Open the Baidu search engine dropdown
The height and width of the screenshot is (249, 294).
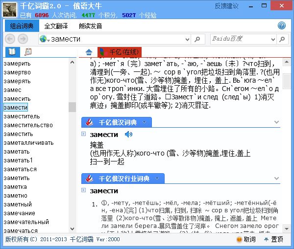[x=273, y=39]
